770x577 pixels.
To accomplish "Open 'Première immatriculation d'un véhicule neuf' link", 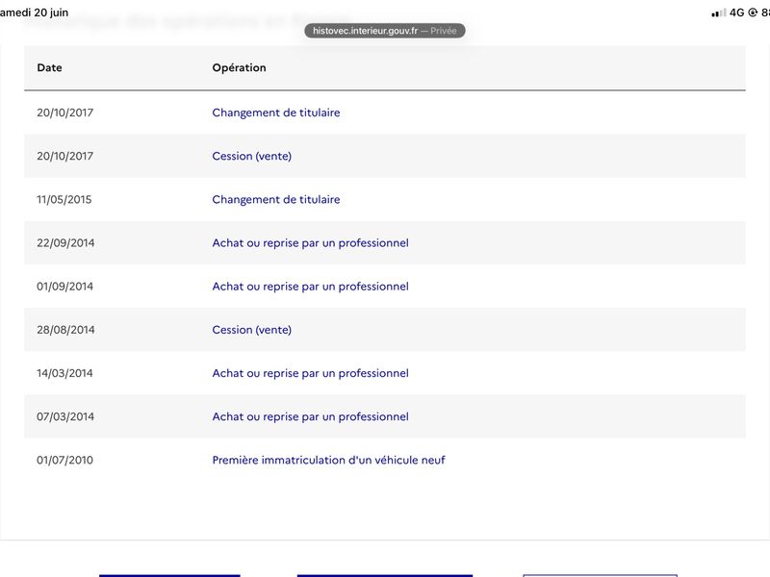I will [x=328, y=460].
